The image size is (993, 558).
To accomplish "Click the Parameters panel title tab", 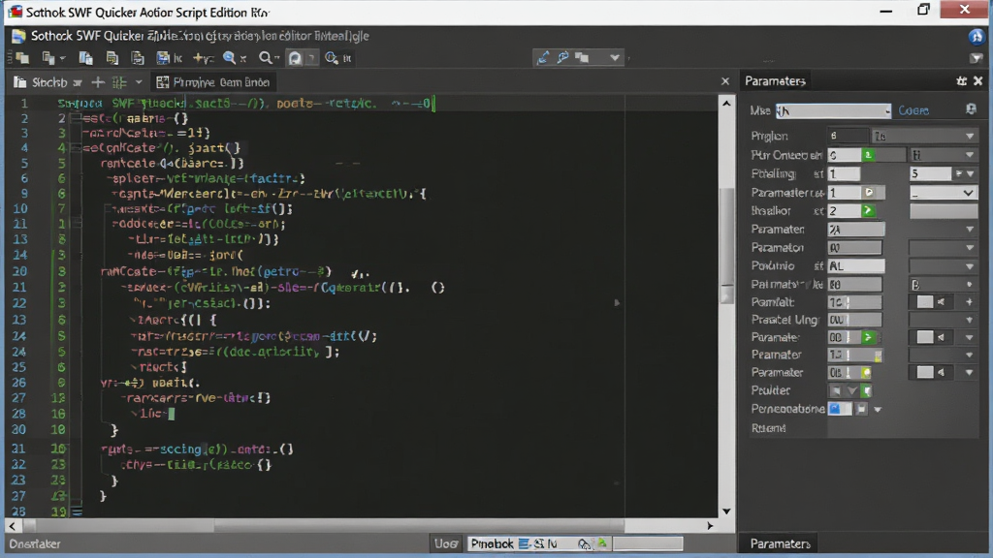I will click(775, 81).
